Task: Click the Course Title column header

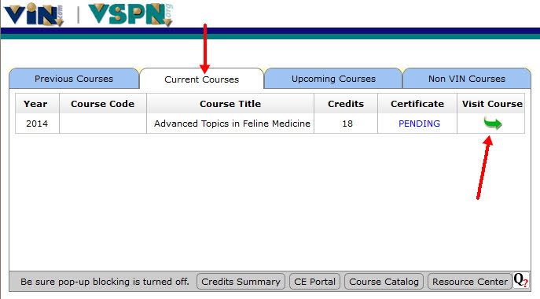Action: click(x=230, y=103)
